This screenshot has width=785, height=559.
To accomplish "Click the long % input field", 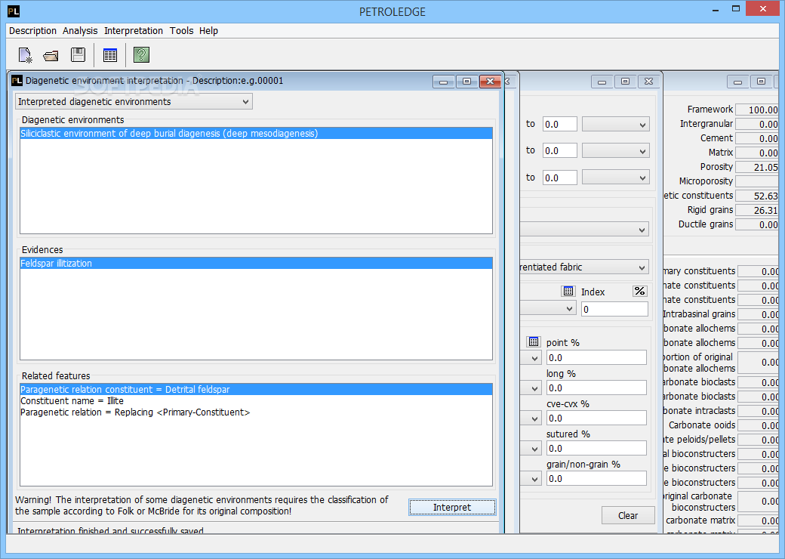I will pos(596,388).
